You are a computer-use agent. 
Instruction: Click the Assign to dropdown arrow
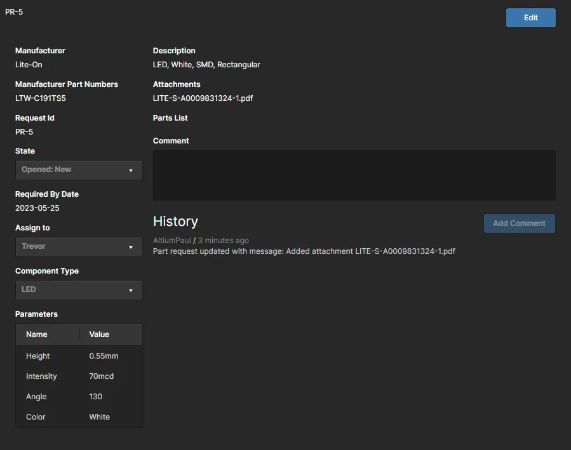coord(131,248)
